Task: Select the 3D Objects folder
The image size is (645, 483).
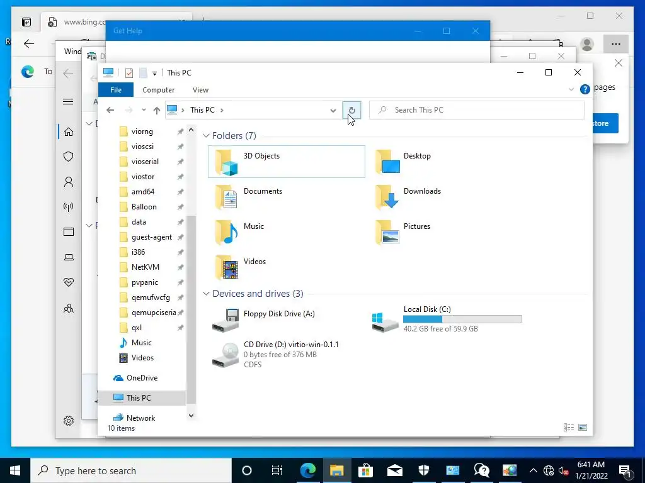Action: [287, 162]
